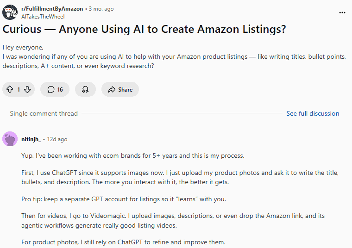Click nitinjh_ commenter avatar
Viewport: 352px width, 248px height.
[10, 139]
